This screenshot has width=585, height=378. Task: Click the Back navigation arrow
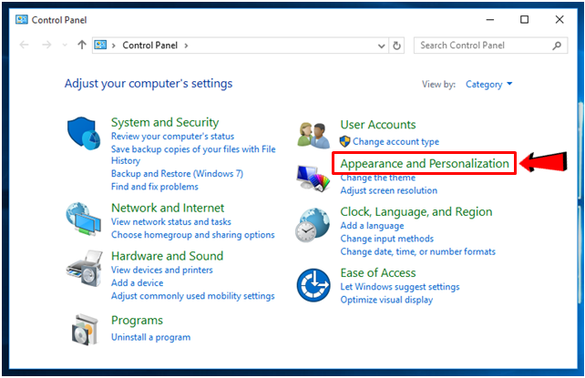(25, 46)
